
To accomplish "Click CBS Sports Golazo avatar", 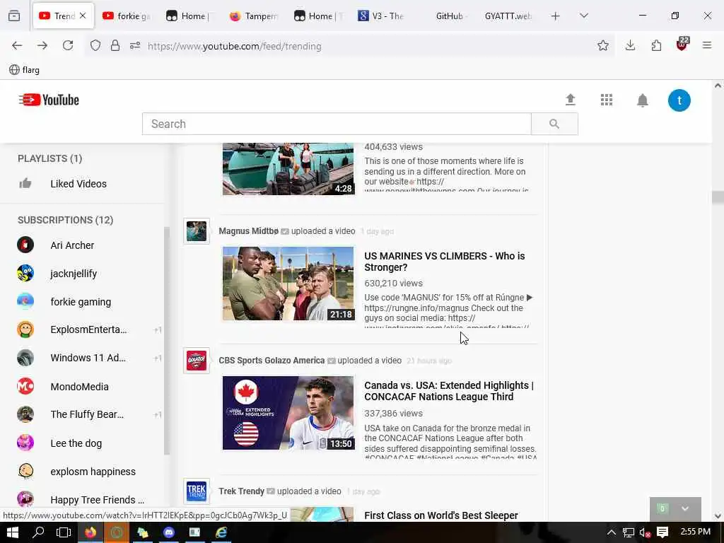I will [197, 360].
